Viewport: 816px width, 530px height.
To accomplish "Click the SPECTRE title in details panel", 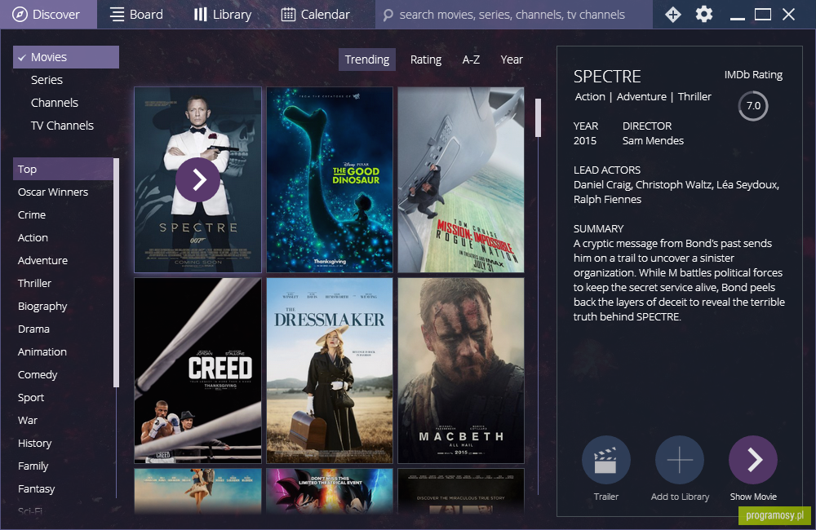I will [607, 77].
